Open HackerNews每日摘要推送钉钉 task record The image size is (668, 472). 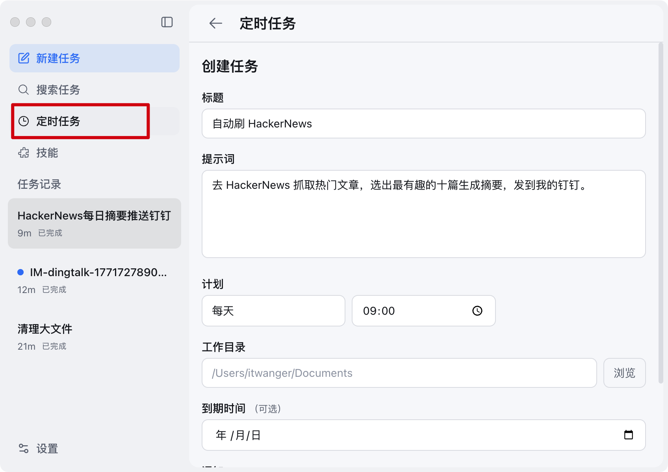[95, 223]
